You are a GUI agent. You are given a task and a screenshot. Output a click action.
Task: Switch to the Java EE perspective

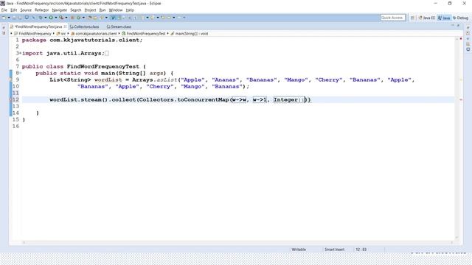pyautogui.click(x=427, y=18)
